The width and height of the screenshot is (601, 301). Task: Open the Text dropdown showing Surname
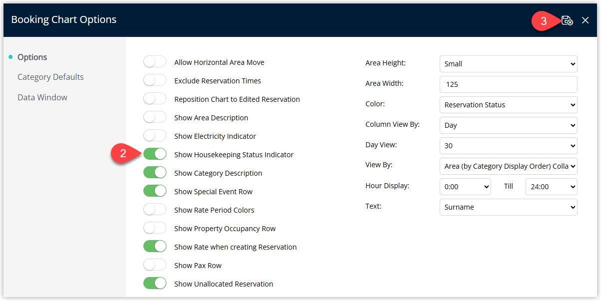[x=508, y=207]
